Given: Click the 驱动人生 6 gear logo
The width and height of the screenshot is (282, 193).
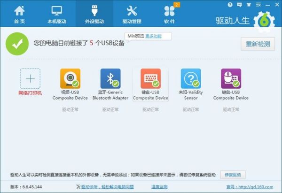Looking at the screenshot, I should [x=264, y=22].
